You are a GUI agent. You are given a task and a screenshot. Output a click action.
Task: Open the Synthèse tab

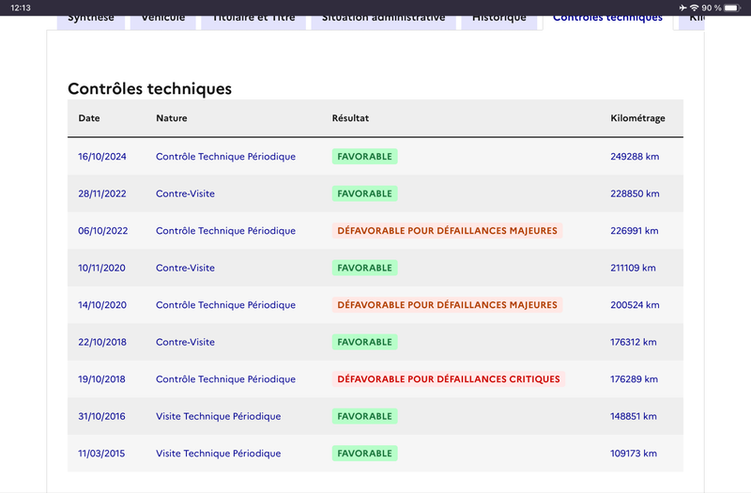point(91,23)
